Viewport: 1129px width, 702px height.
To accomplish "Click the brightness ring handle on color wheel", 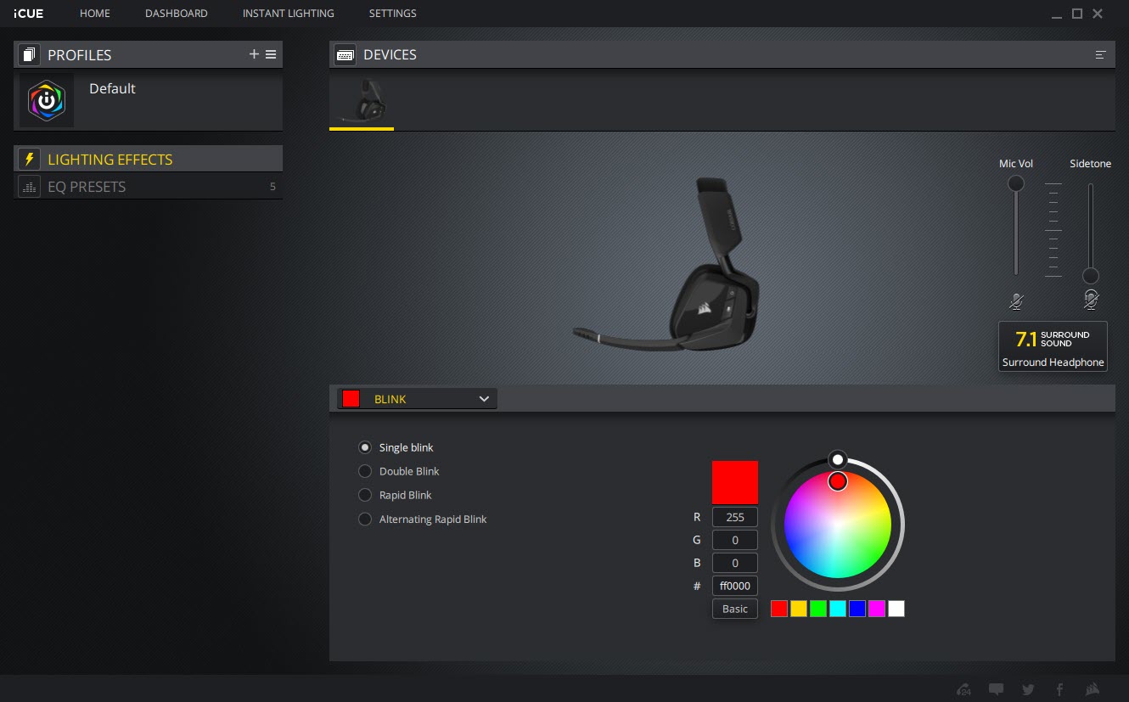I will pos(838,459).
